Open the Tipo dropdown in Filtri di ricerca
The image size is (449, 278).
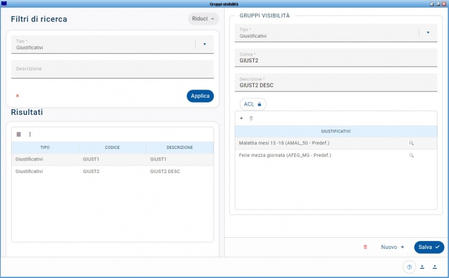pyautogui.click(x=204, y=44)
